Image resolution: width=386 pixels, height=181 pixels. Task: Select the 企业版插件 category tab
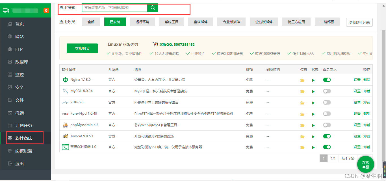click(264, 22)
